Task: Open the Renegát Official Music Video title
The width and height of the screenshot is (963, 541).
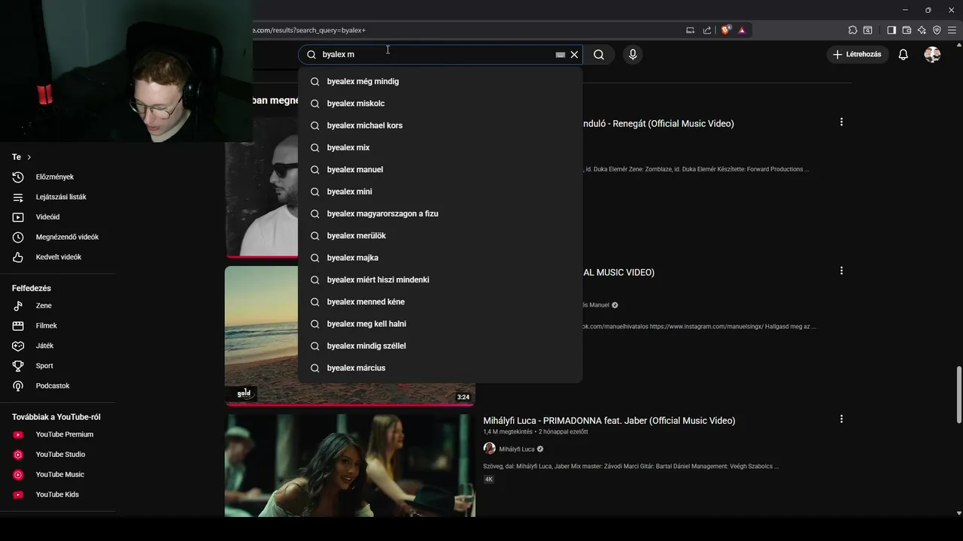Action: coord(658,123)
